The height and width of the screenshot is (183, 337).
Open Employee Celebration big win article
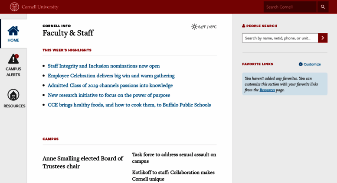pos(111,76)
